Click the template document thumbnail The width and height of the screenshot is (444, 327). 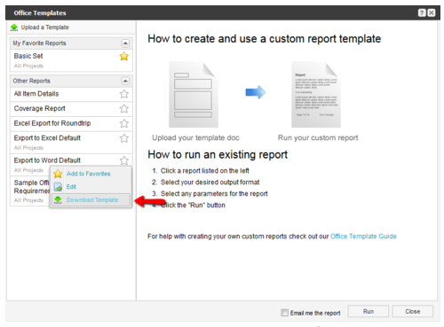pos(194,95)
